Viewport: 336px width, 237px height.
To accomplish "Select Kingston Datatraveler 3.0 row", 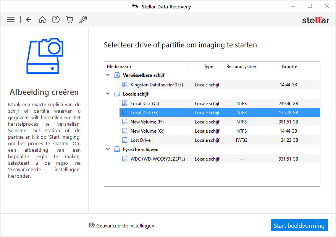I will [x=220, y=84].
